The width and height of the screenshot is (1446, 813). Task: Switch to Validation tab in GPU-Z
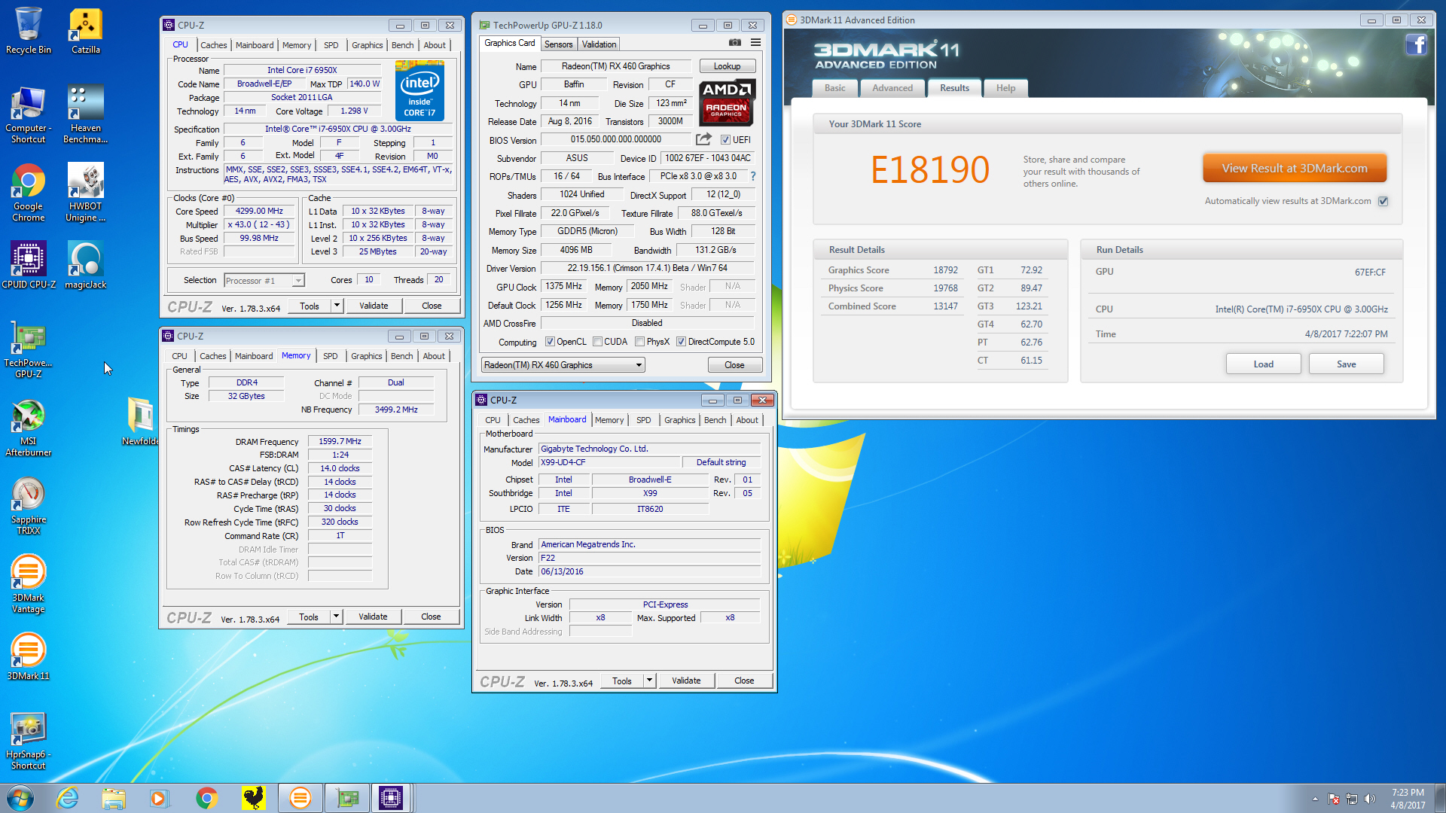coord(599,44)
